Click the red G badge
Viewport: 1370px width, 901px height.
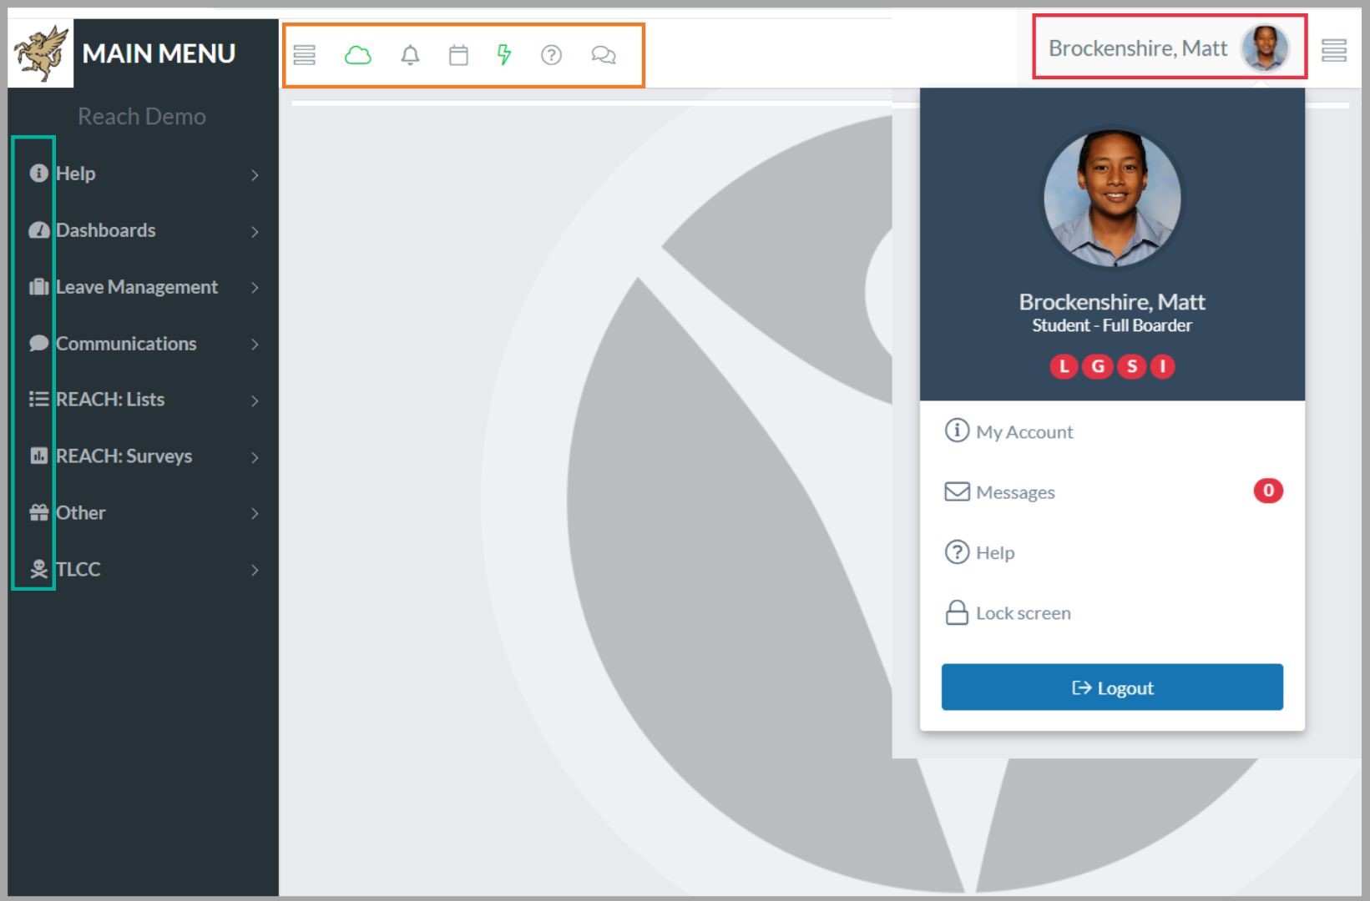click(1098, 366)
